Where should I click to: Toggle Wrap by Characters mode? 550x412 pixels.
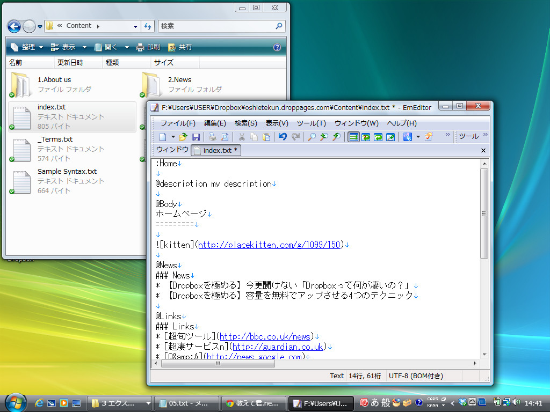pos(366,137)
